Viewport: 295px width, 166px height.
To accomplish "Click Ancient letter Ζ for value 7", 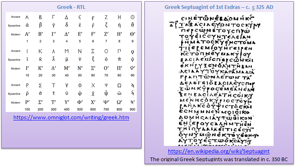I will [106, 17].
